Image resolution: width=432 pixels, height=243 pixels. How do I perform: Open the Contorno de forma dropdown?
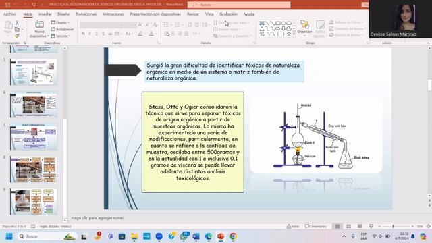point(348,28)
